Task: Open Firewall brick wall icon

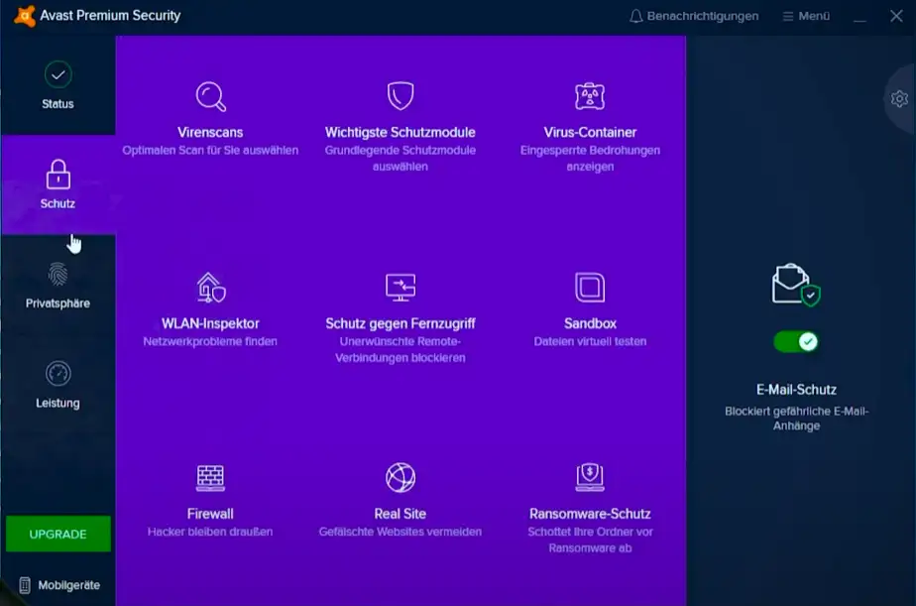Action: [x=210, y=478]
